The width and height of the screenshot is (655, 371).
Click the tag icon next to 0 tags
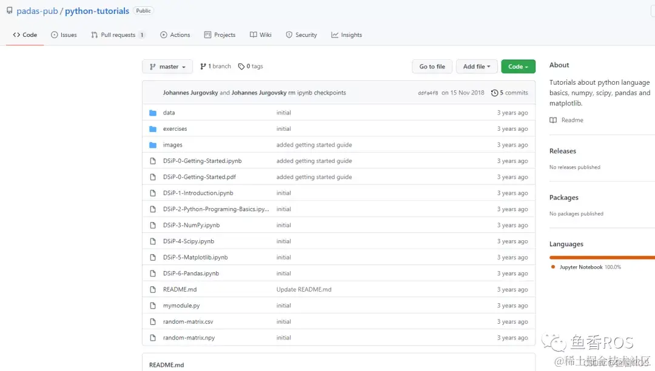tap(241, 67)
